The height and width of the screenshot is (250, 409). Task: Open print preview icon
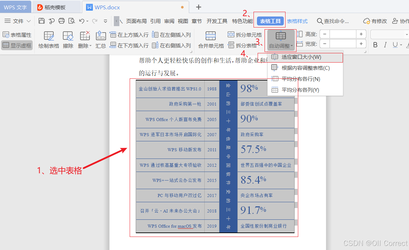(x=72, y=21)
